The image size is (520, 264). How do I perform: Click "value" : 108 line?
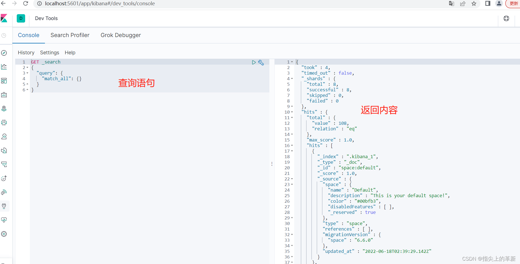coord(330,123)
